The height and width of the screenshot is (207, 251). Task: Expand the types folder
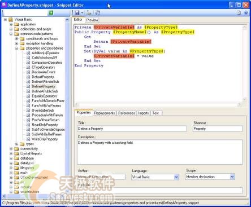click(17, 144)
